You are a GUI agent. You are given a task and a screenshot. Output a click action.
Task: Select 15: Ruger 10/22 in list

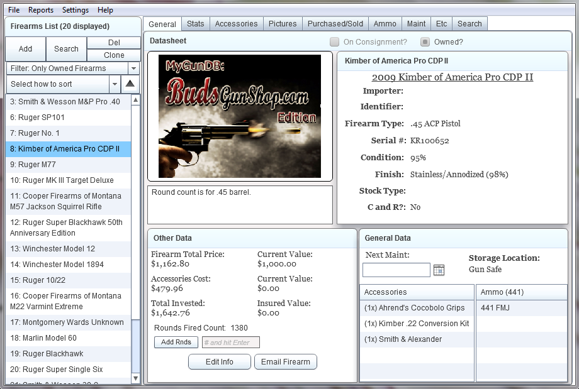(69, 280)
